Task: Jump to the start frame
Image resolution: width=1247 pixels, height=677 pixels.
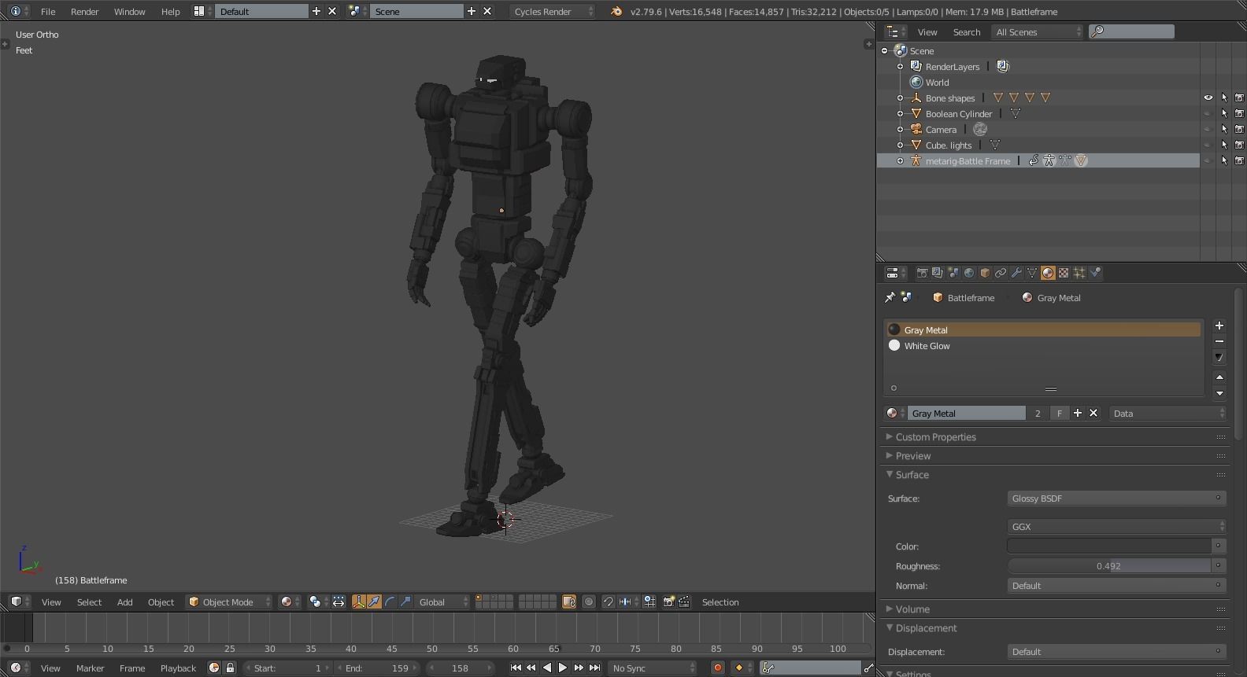Action: [x=515, y=668]
